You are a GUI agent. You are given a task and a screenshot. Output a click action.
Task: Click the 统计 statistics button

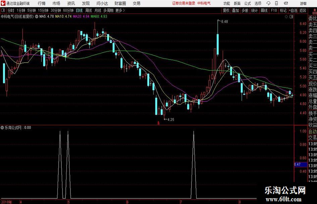pos(255,10)
